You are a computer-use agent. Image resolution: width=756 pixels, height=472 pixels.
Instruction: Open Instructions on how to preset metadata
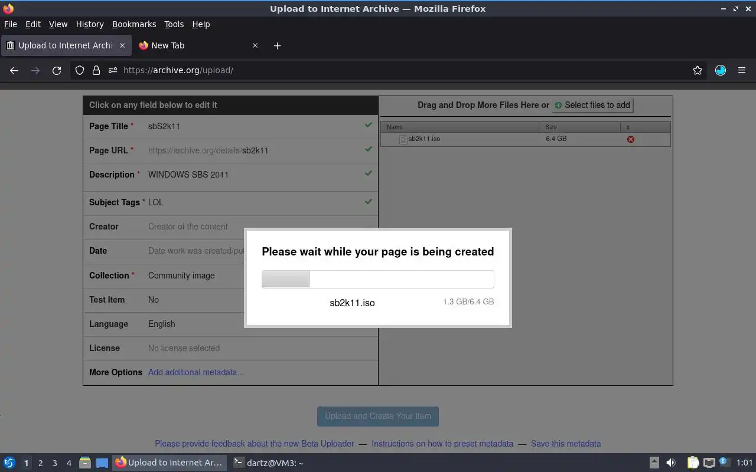(x=442, y=444)
